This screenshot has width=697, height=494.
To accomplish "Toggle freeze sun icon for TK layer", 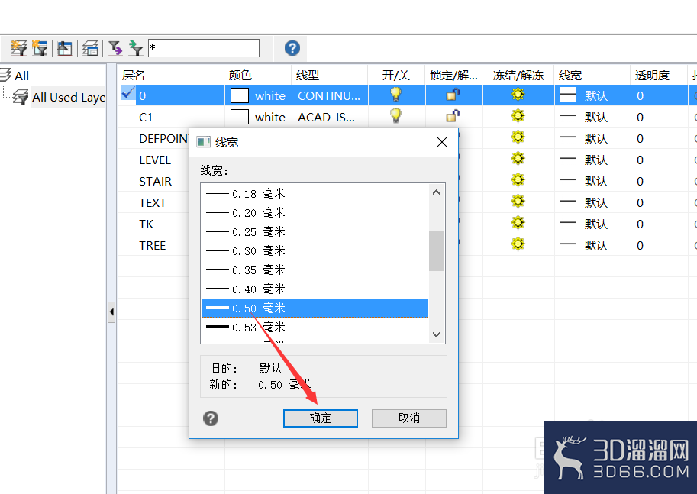I will click(518, 222).
